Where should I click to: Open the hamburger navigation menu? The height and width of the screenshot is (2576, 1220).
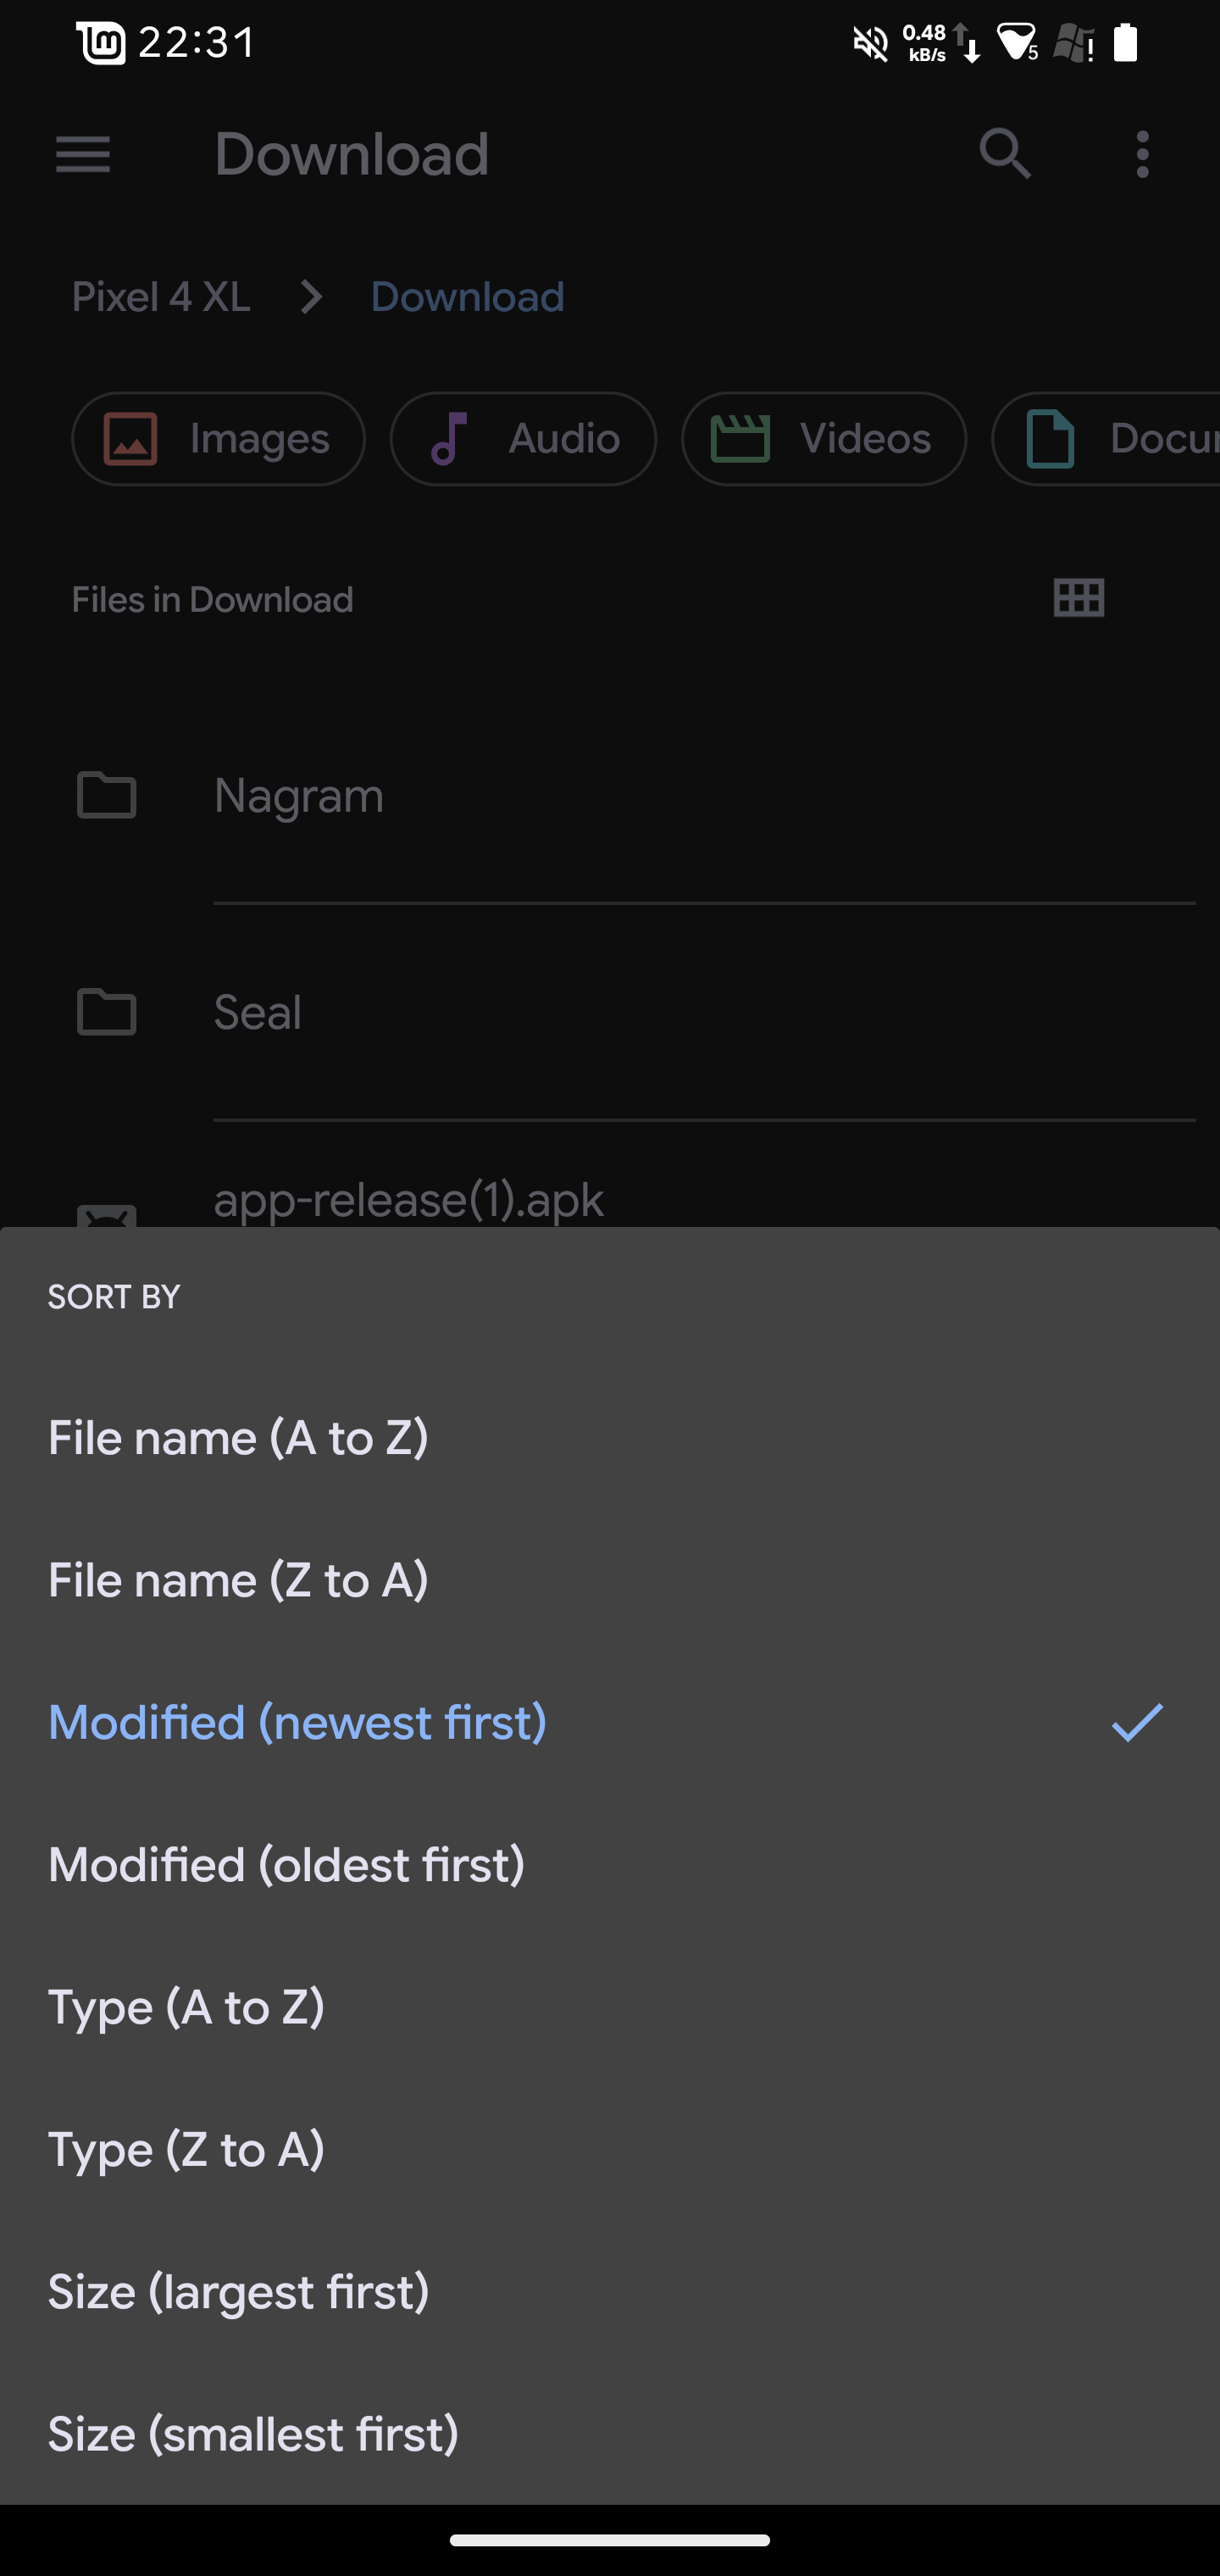pyautogui.click(x=83, y=154)
